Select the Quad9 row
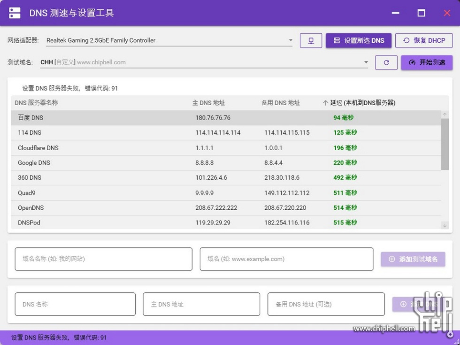Image resolution: width=460 pixels, height=345 pixels. pyautogui.click(x=226, y=193)
